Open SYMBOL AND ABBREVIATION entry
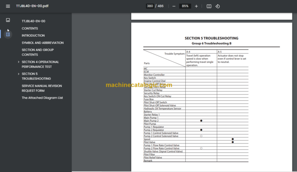Image resolution: width=297 pixels, height=172 pixels. (x=43, y=43)
